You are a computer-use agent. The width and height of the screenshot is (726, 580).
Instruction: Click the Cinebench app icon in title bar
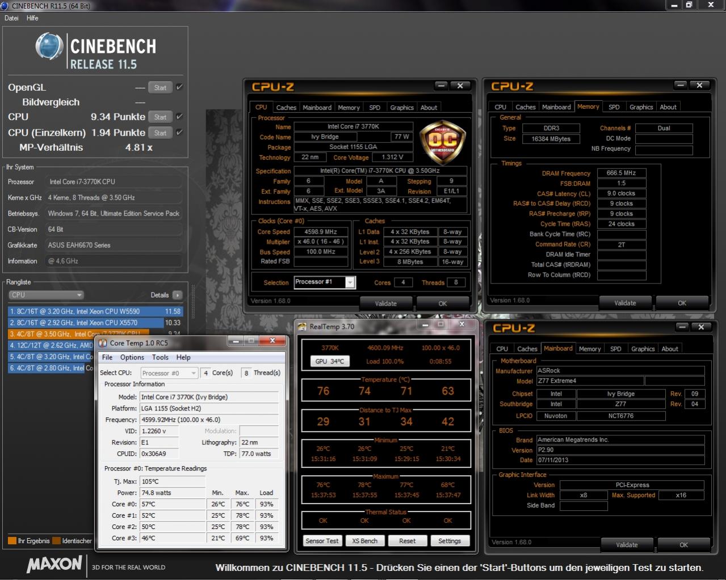pos(5,6)
